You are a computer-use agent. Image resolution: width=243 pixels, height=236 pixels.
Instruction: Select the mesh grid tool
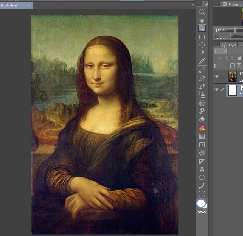tap(202, 194)
